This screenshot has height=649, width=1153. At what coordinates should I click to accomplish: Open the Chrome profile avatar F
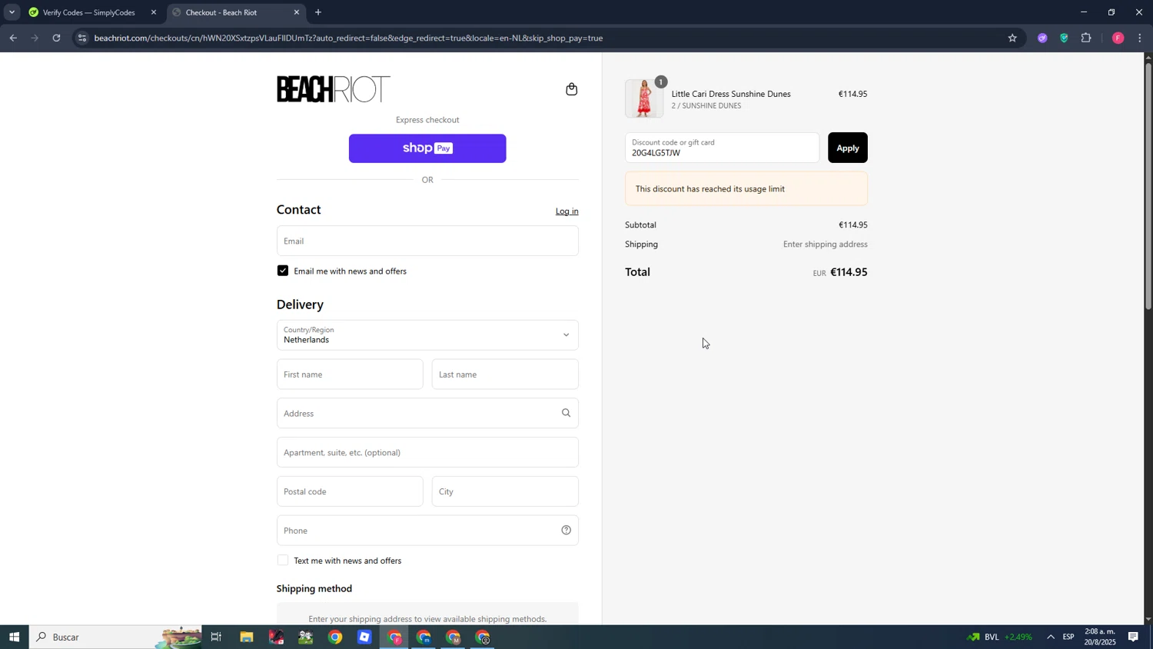[x=1118, y=38]
